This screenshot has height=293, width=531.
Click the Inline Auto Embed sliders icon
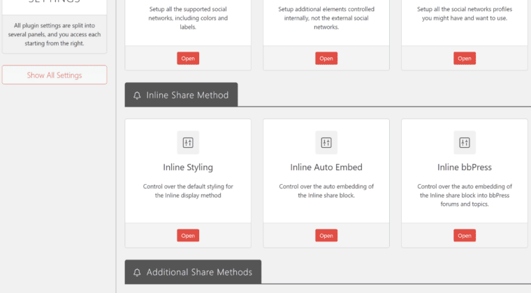[326, 142]
